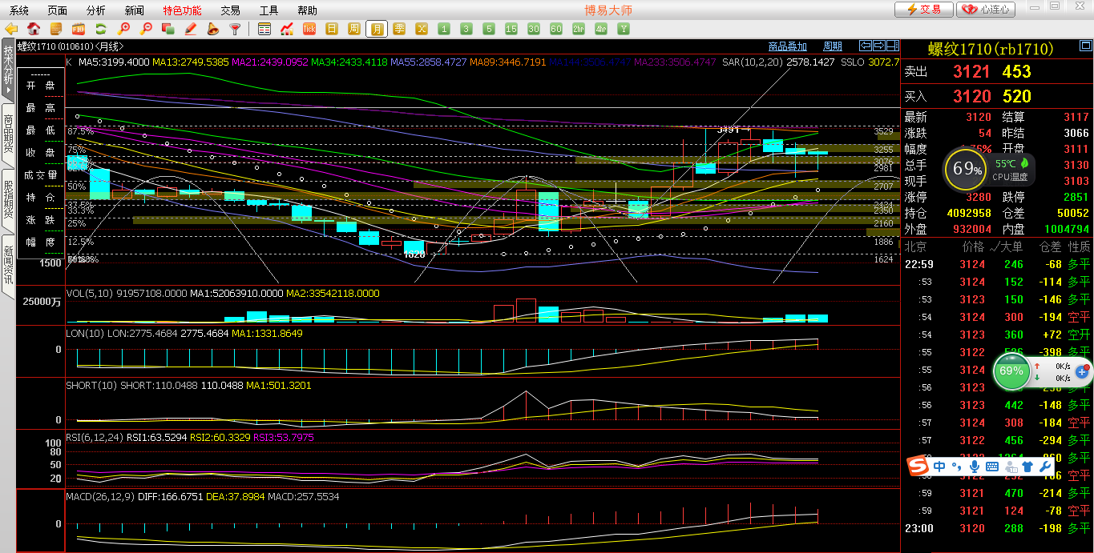The height and width of the screenshot is (553, 1094).
Task: Open the 新闻 menu
Action: tap(135, 10)
